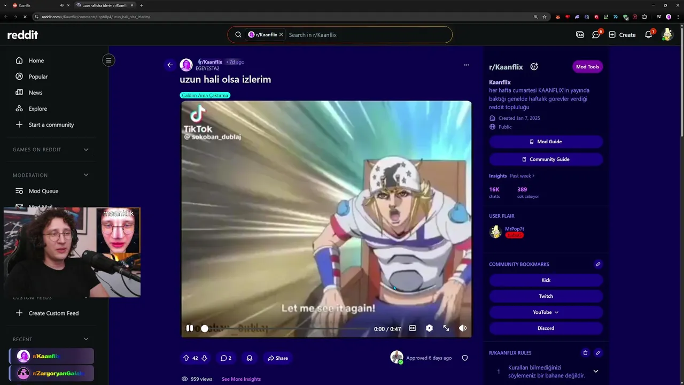See More Insights link

(x=241, y=379)
